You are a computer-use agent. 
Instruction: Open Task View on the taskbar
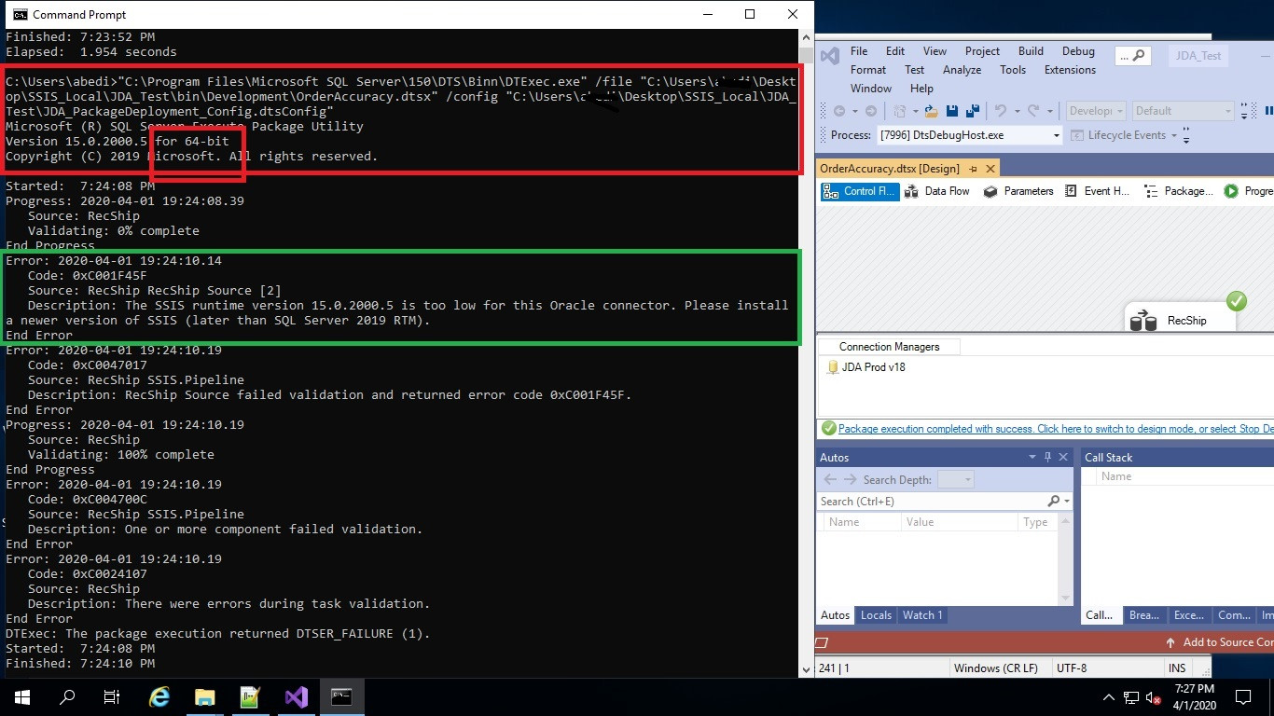click(x=112, y=696)
